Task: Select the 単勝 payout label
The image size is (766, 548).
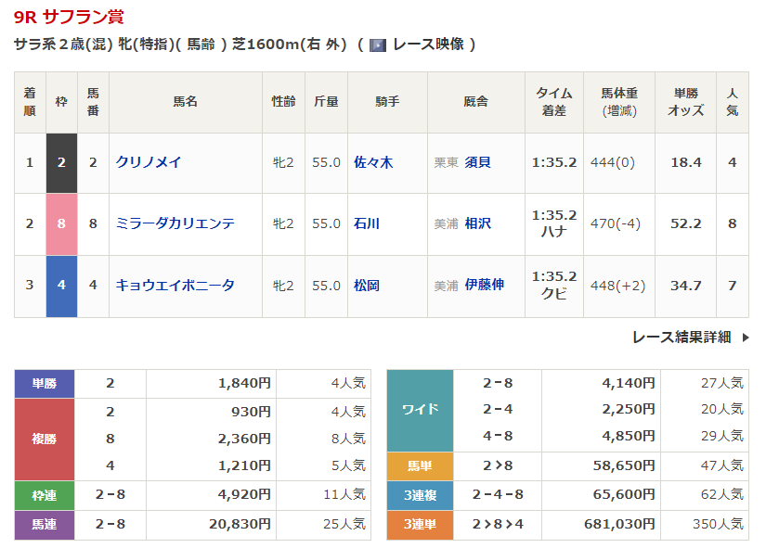Action: 45,383
